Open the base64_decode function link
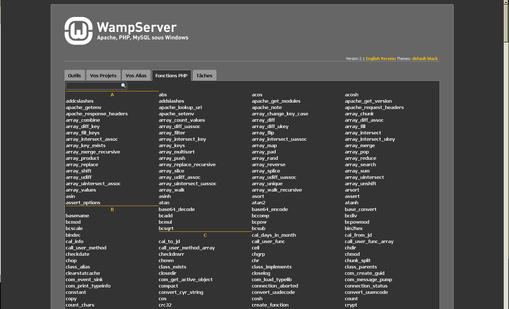Image resolution: width=509 pixels, height=309 pixels. 177,210
